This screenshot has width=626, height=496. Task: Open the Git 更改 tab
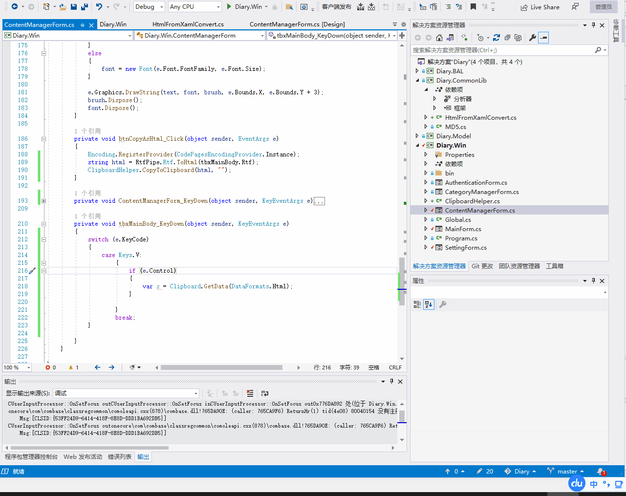click(x=482, y=266)
